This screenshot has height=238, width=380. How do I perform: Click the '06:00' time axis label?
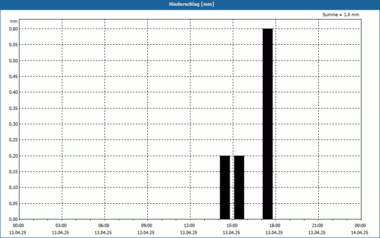click(104, 226)
